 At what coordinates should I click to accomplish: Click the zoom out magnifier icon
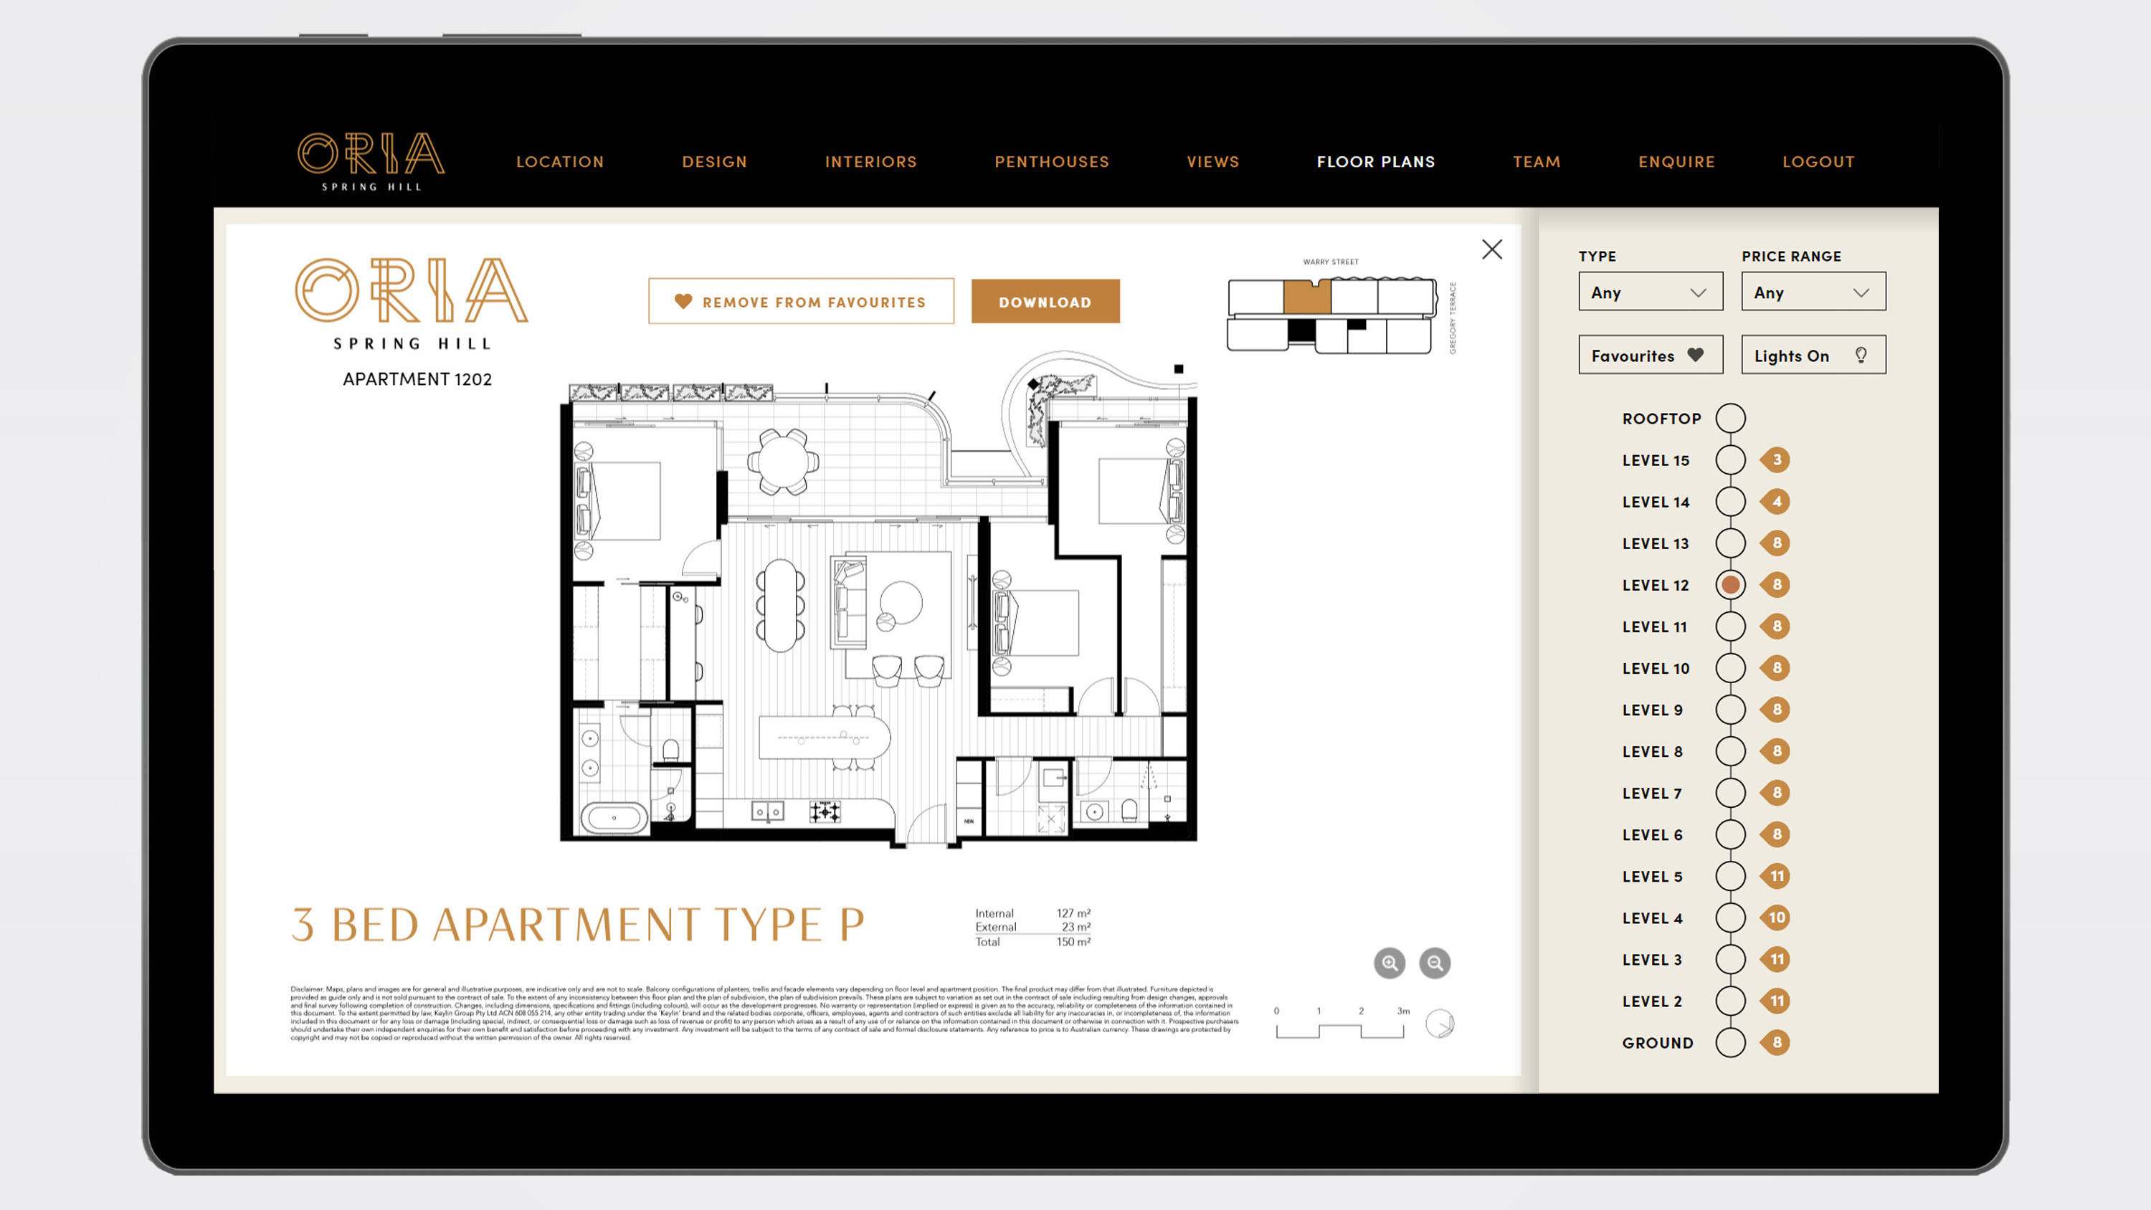click(x=1435, y=963)
